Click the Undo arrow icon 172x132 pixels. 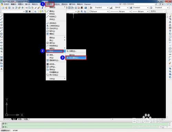[43, 8]
